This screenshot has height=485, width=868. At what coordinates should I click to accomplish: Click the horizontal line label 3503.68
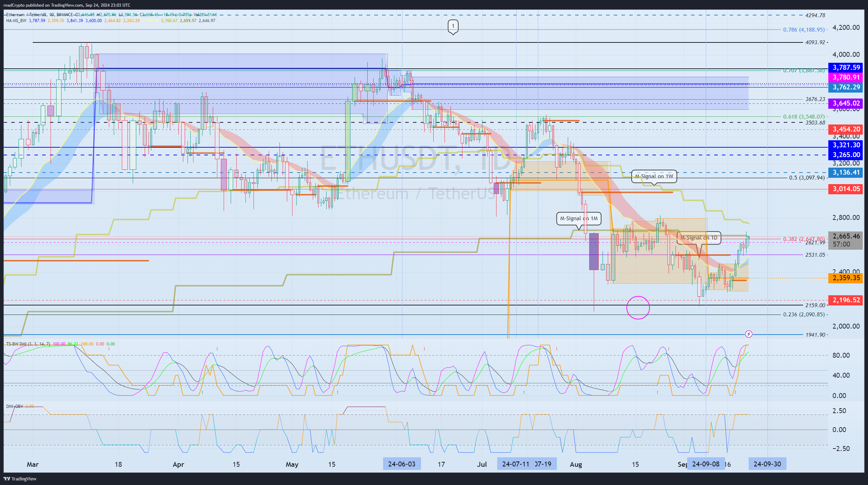[815, 123]
